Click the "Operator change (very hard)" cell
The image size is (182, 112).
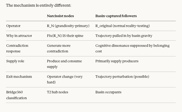pos(65,79)
